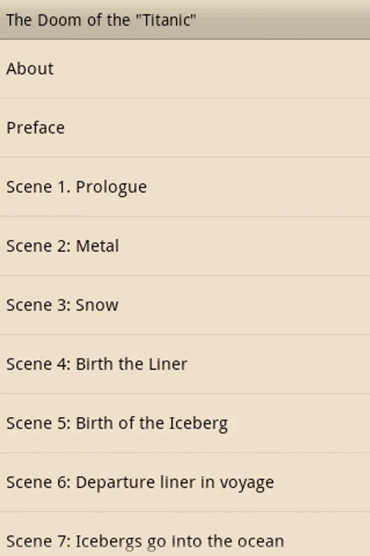Click the 'The Doom of the "Titanic"' title bar
This screenshot has width=370, height=556.
pyautogui.click(x=185, y=20)
